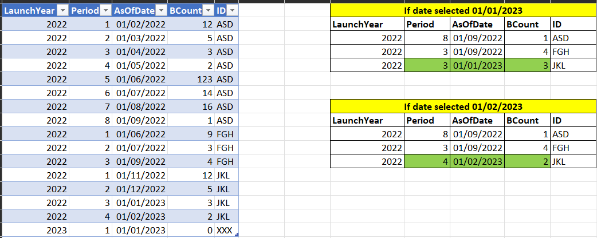Select cell with date 01/05/2022
This screenshot has width=597, height=238.
coord(140,65)
